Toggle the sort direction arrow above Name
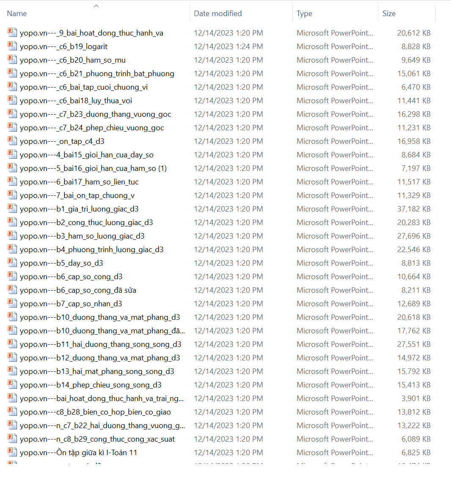The width and height of the screenshot is (451, 478). 96,6
